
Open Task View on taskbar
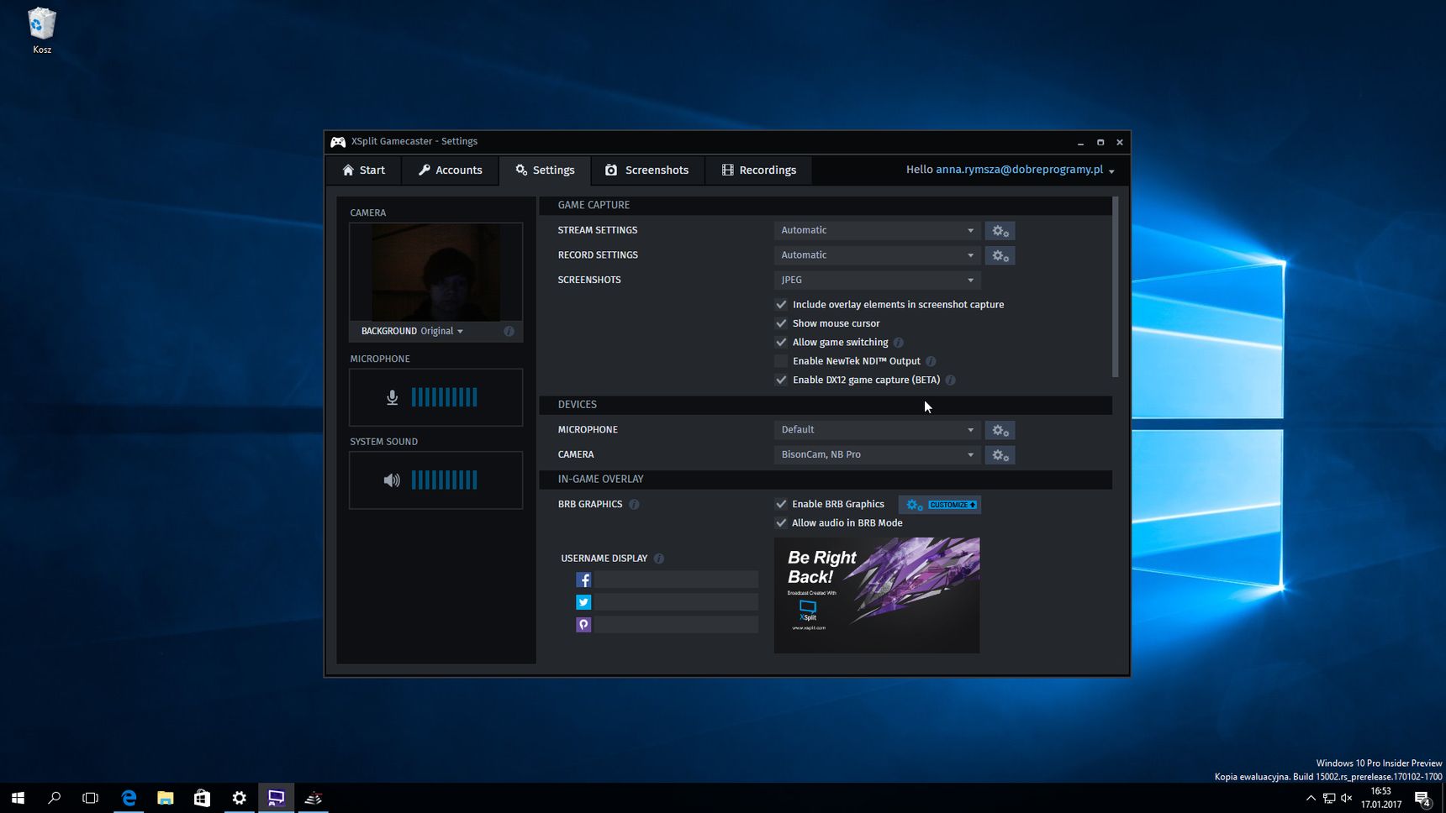click(90, 798)
